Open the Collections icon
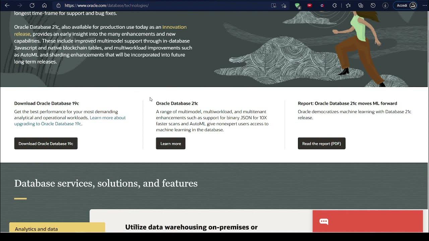Screen dimensions: 429x241 (361, 5)
